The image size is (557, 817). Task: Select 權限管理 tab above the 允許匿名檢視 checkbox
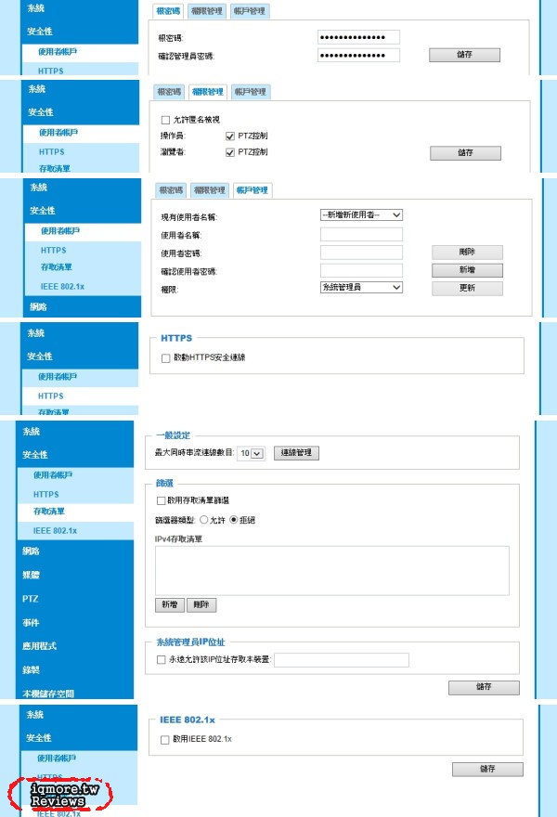coord(207,92)
